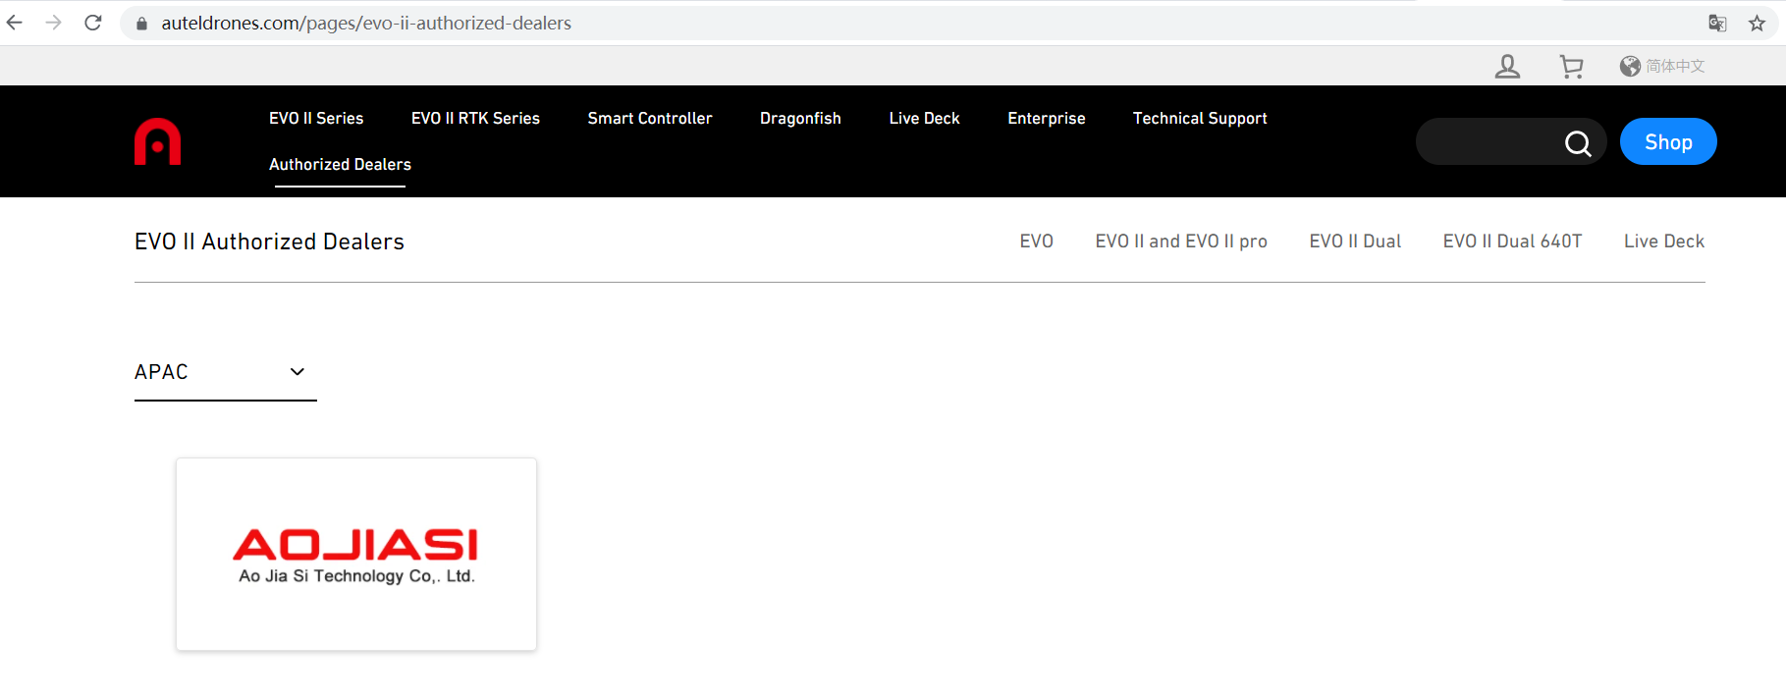The width and height of the screenshot is (1786, 698).
Task: Open the EVO II RTK Series menu
Action: 475,118
